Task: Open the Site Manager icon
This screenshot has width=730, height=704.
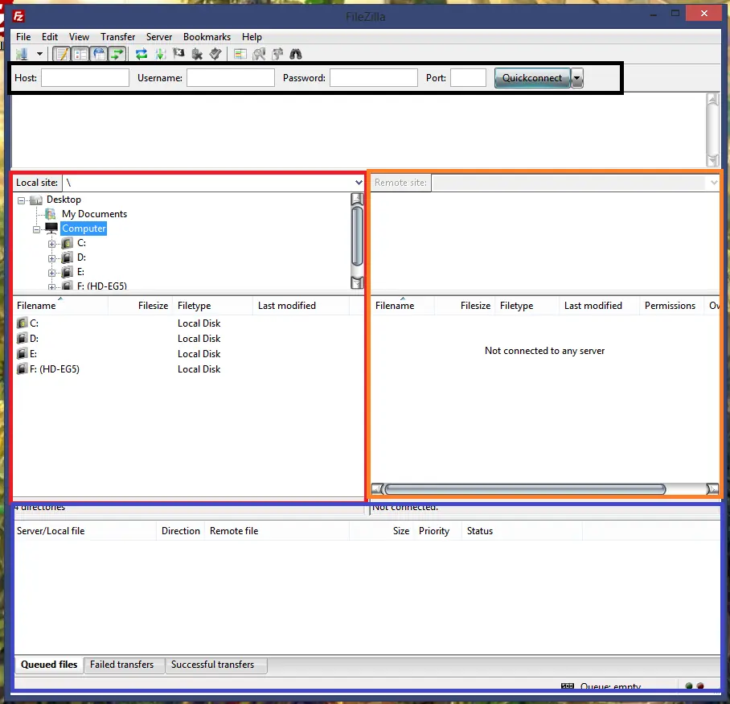Action: coord(22,54)
